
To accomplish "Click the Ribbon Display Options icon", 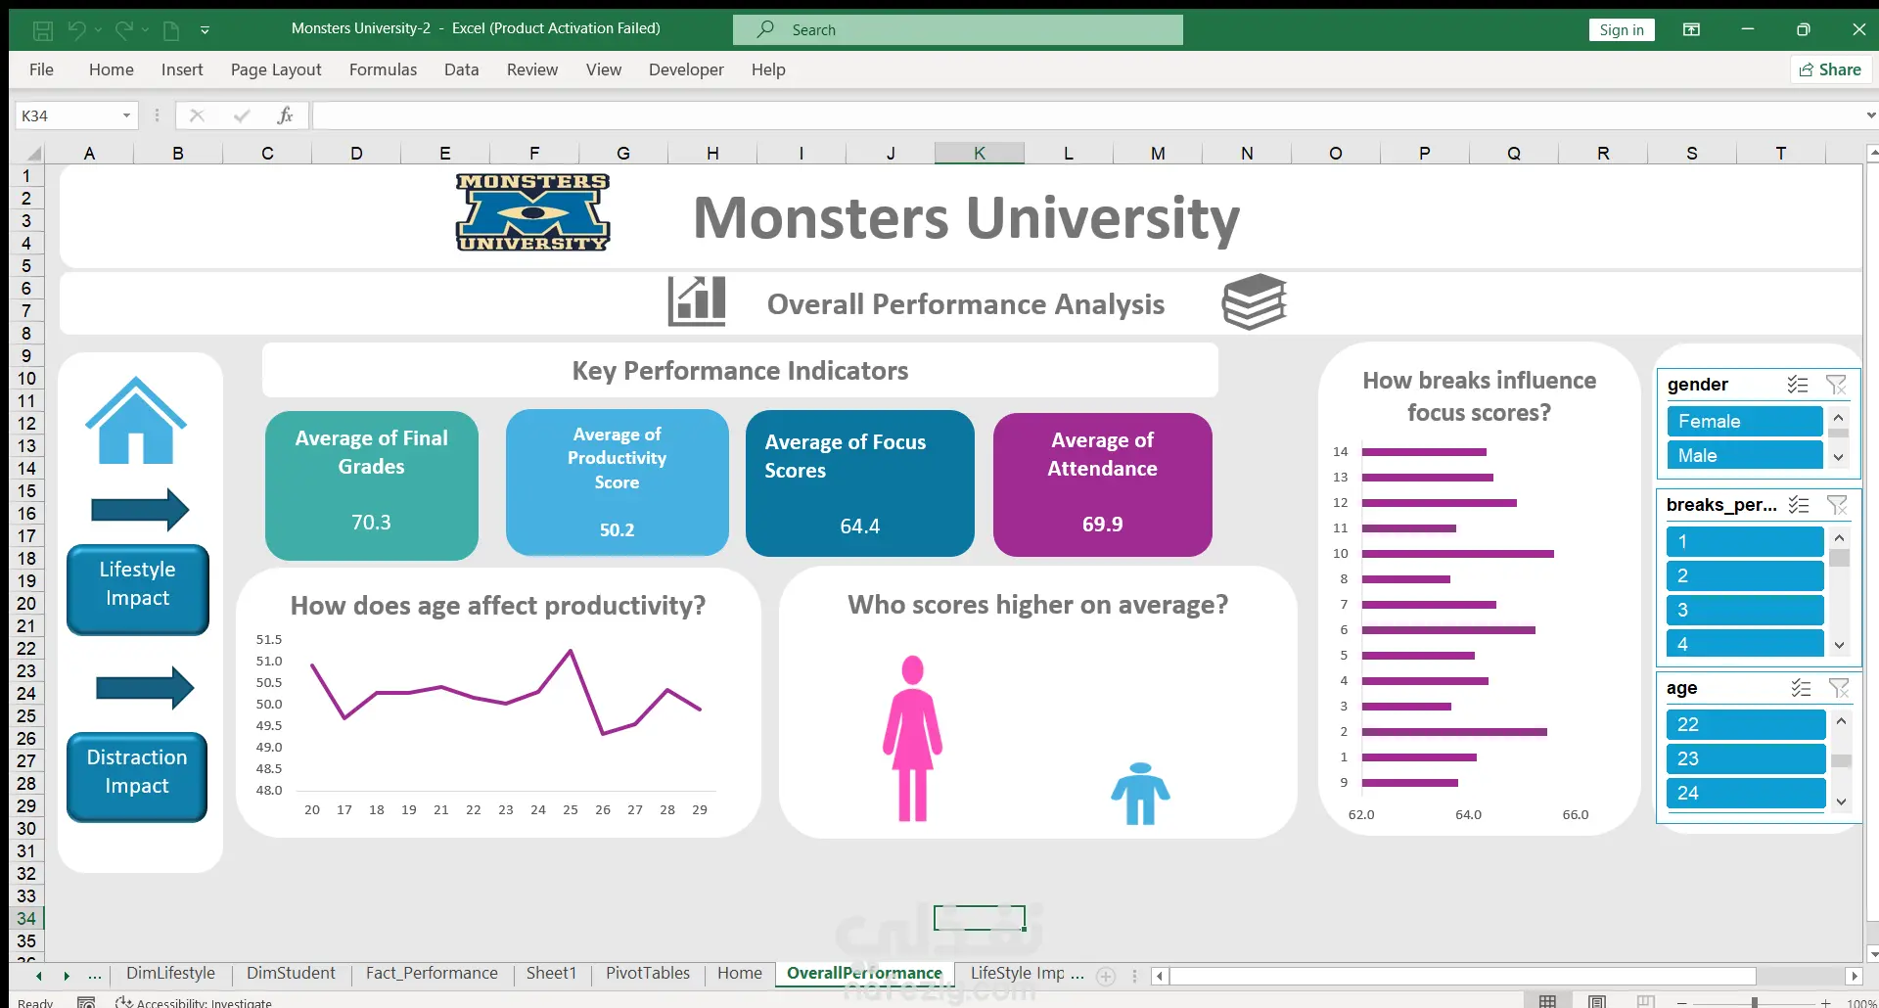I will pos(1691,29).
